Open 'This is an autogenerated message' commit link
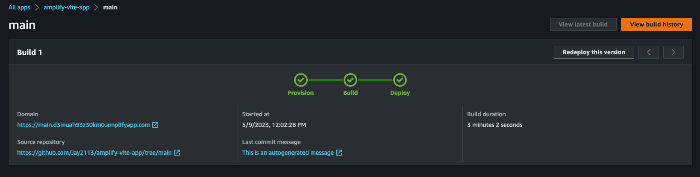 tap(288, 153)
